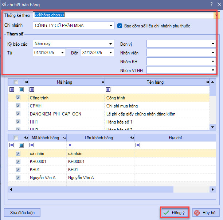This screenshot has height=220, width=223.
Task: Click pin icon on Tên khách hàng column
Action: point(131,138)
